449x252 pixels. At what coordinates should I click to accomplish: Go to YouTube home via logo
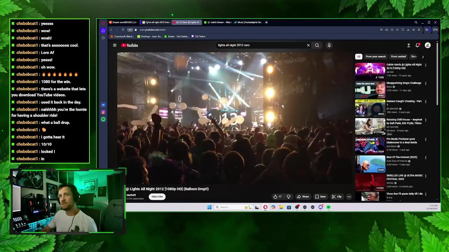(x=130, y=45)
